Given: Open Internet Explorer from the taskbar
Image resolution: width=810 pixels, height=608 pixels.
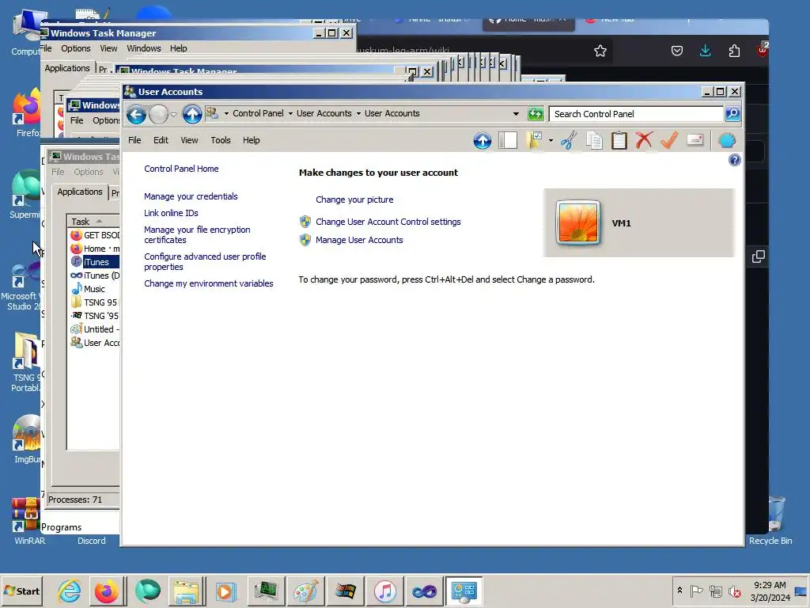Looking at the screenshot, I should coord(70,591).
